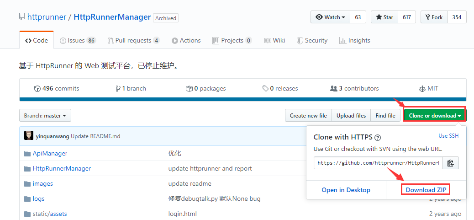View the 0 packages link
This screenshot has height=220, width=474.
coord(206,89)
